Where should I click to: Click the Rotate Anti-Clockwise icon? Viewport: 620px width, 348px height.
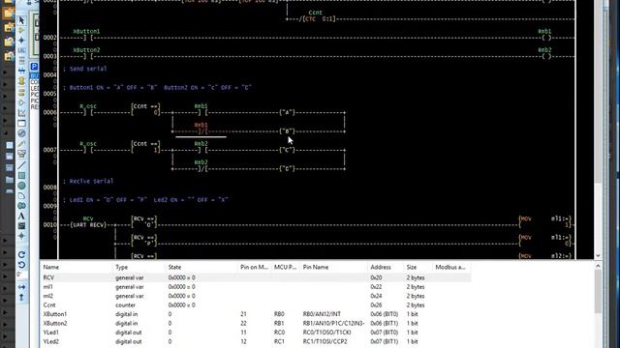(x=21, y=264)
